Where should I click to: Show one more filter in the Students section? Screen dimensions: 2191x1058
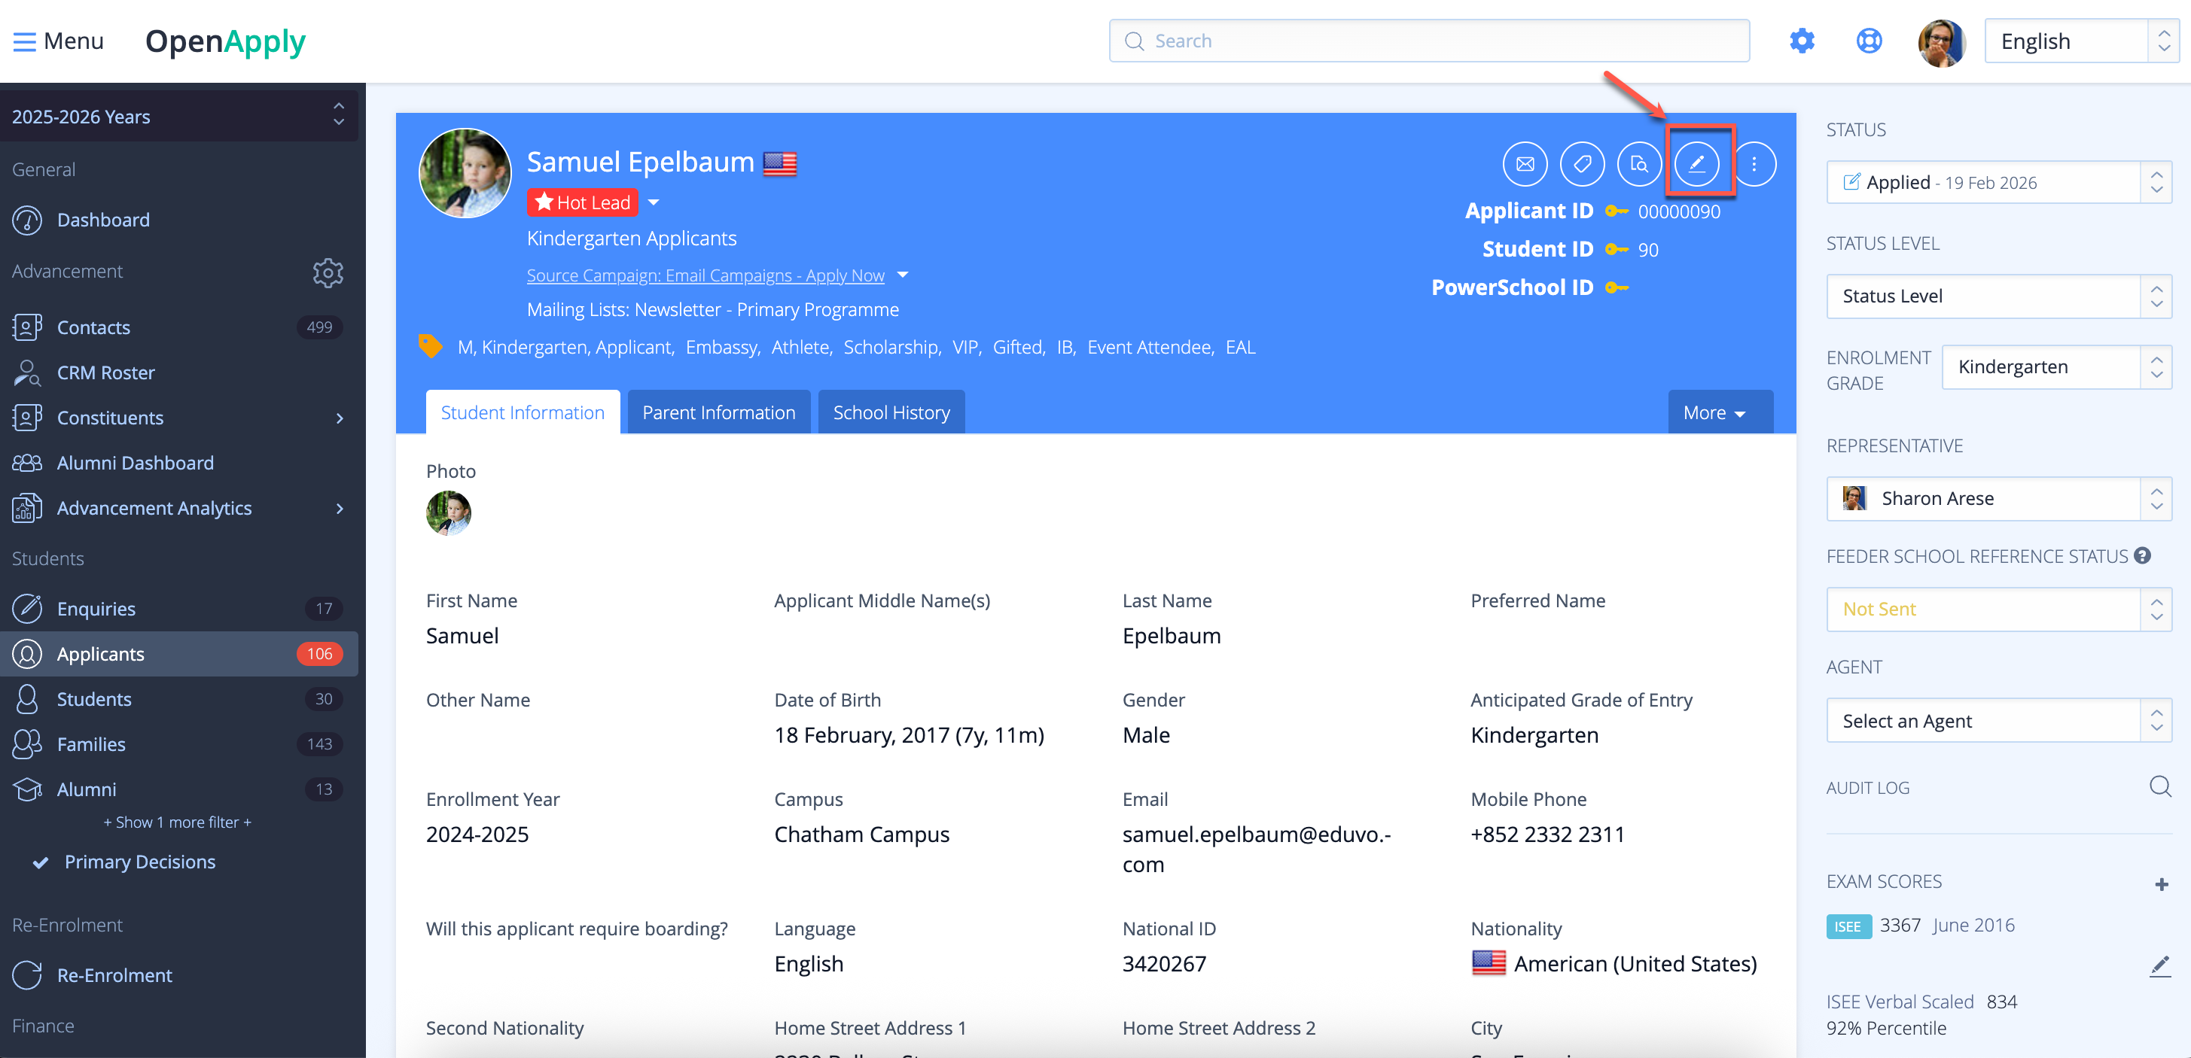[x=177, y=822]
